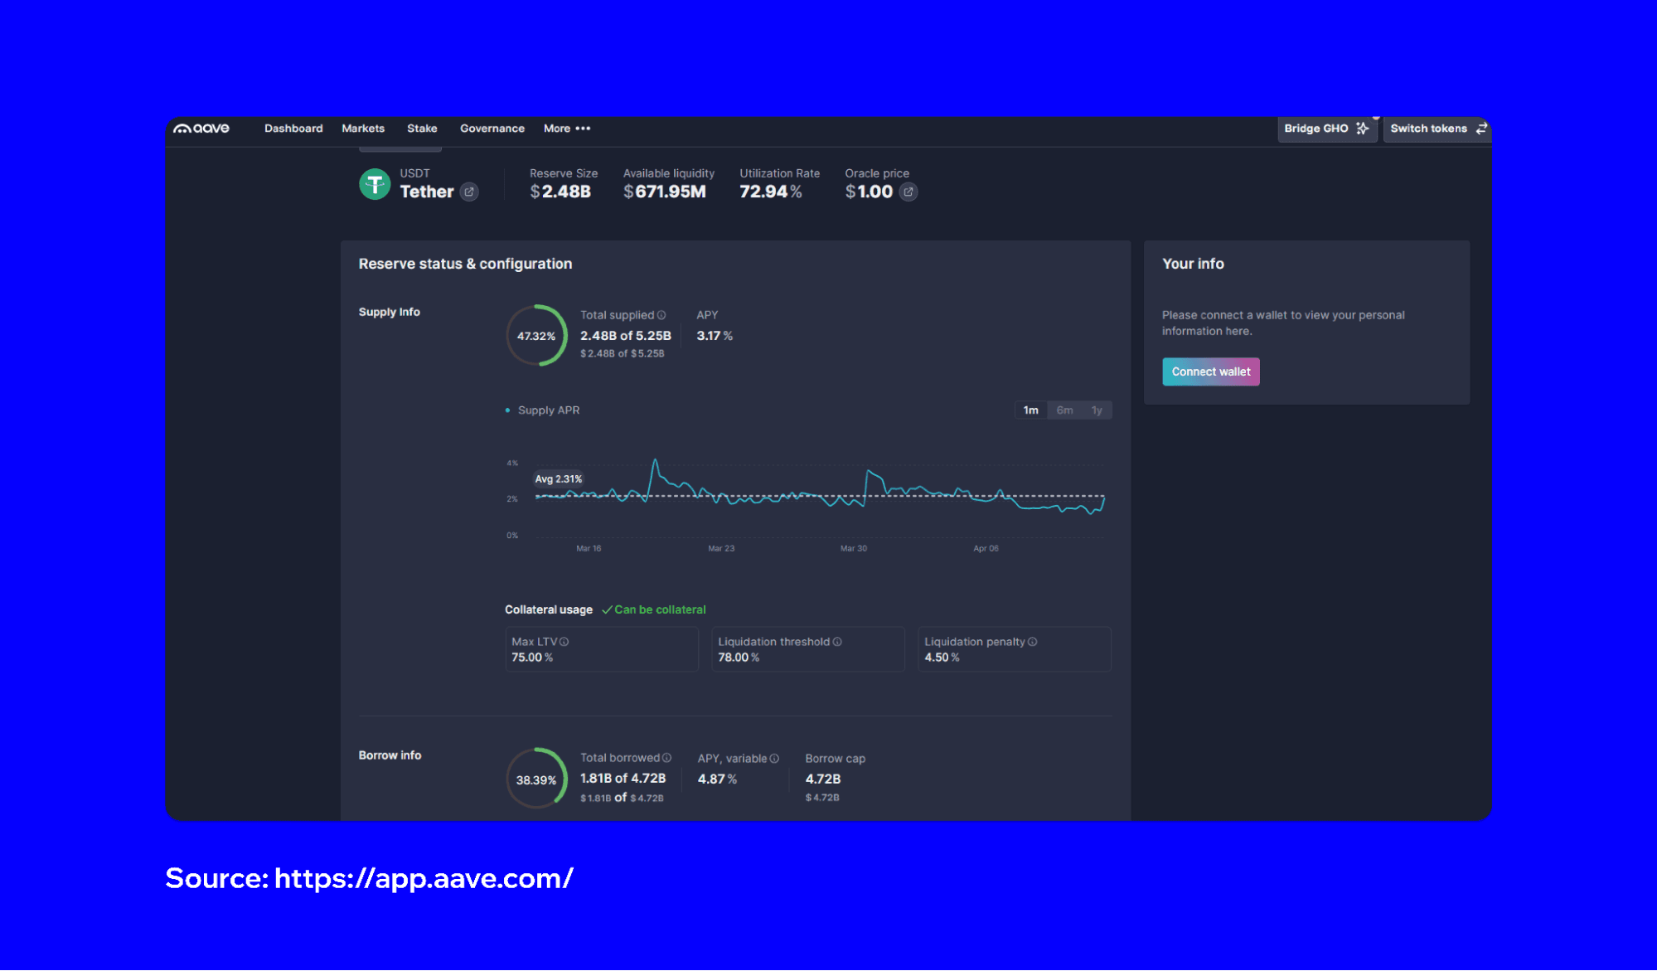Image resolution: width=1657 pixels, height=971 pixels.
Task: Go to the Markets tab
Action: click(363, 129)
